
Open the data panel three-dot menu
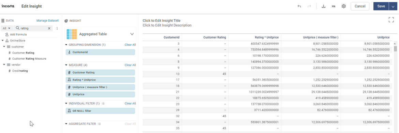click(57, 28)
